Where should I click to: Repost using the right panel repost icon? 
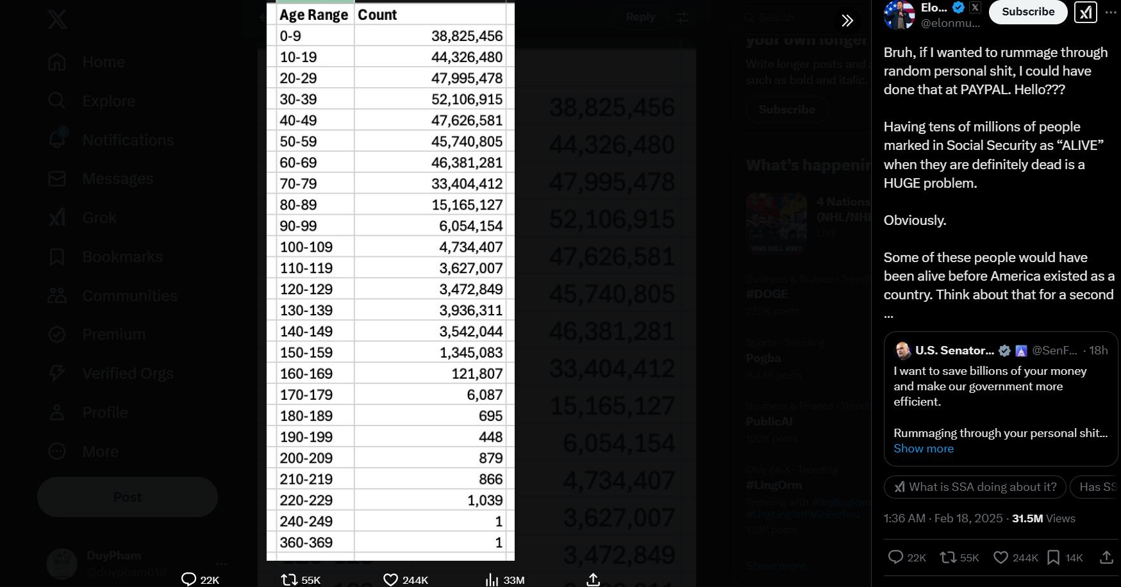948,558
